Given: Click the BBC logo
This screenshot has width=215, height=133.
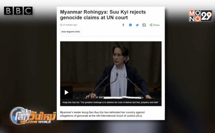Looking at the screenshot, I should pos(18,11).
